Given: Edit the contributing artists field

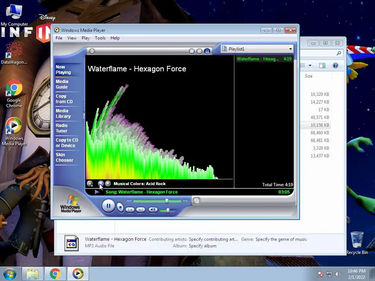Looking at the screenshot, I should click(213, 239).
